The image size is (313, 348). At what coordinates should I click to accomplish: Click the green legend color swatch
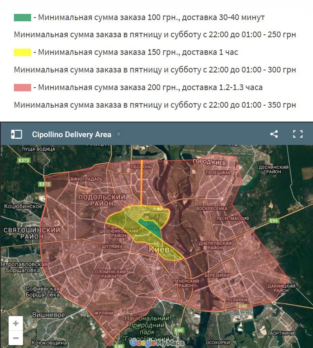coord(23,18)
